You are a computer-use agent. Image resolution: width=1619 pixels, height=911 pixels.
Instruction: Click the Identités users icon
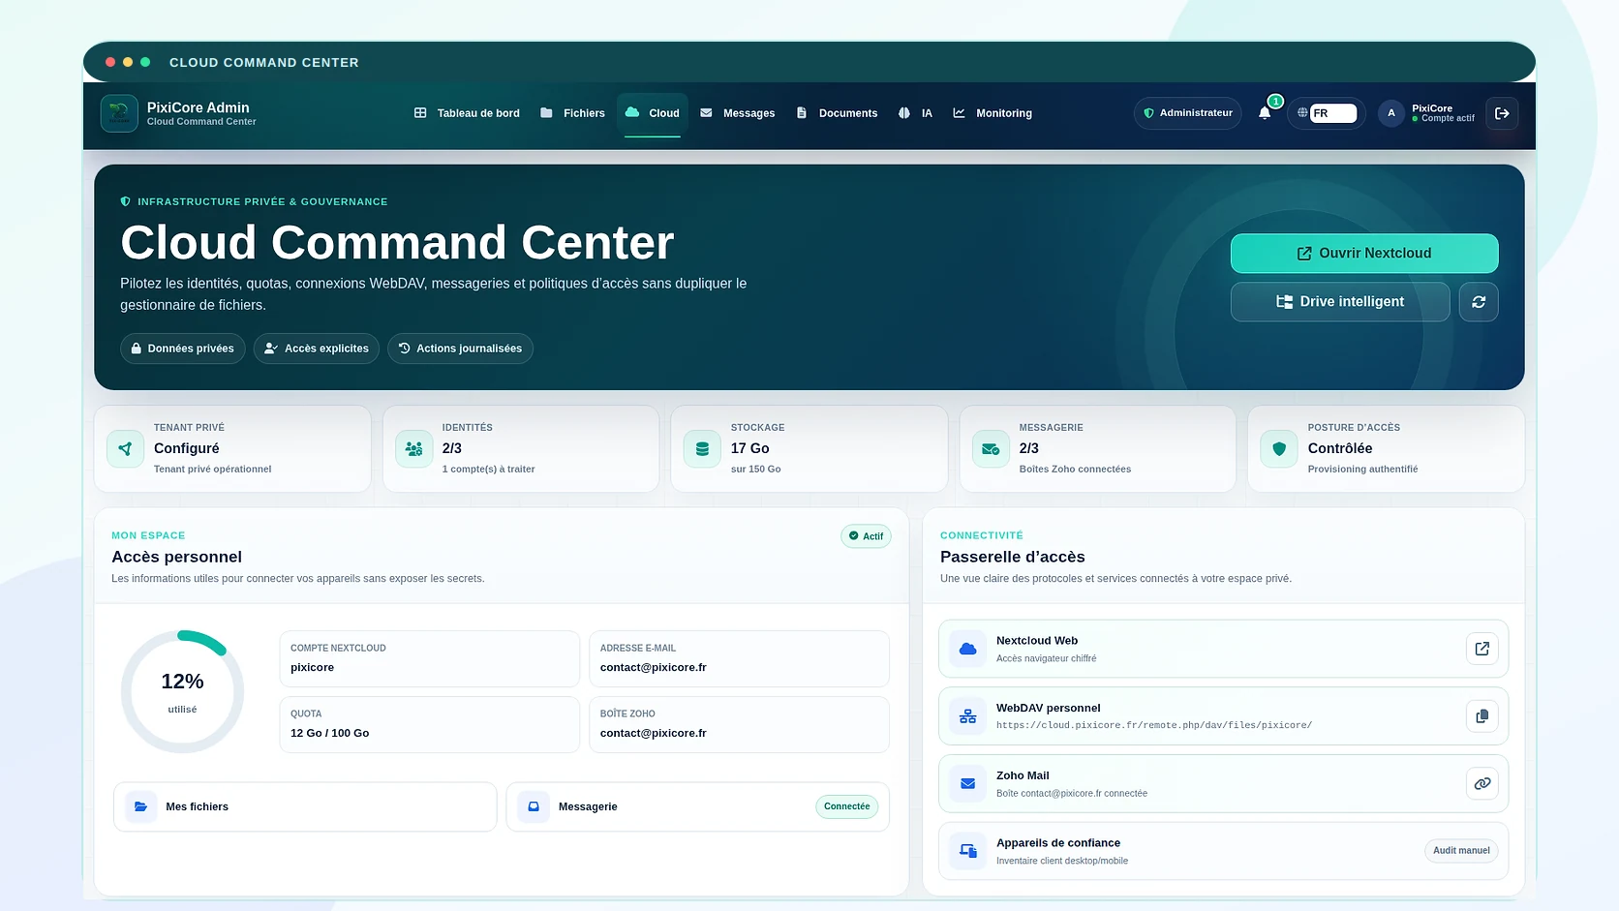coord(413,449)
